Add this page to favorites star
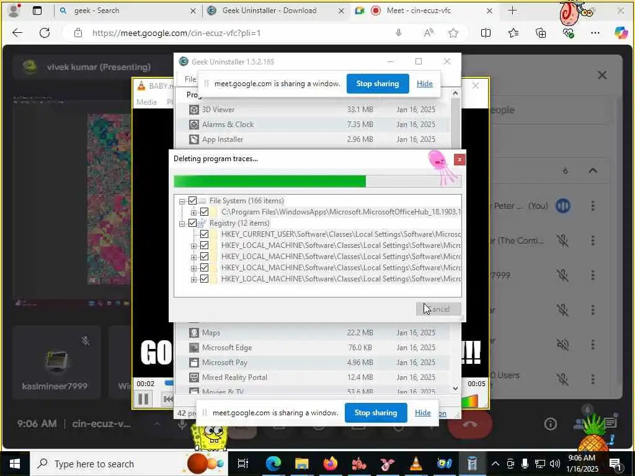Viewport: 635px width, 476px height. coord(453,33)
